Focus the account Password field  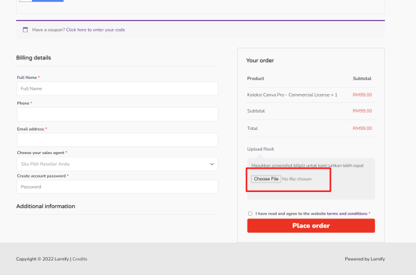tap(118, 187)
